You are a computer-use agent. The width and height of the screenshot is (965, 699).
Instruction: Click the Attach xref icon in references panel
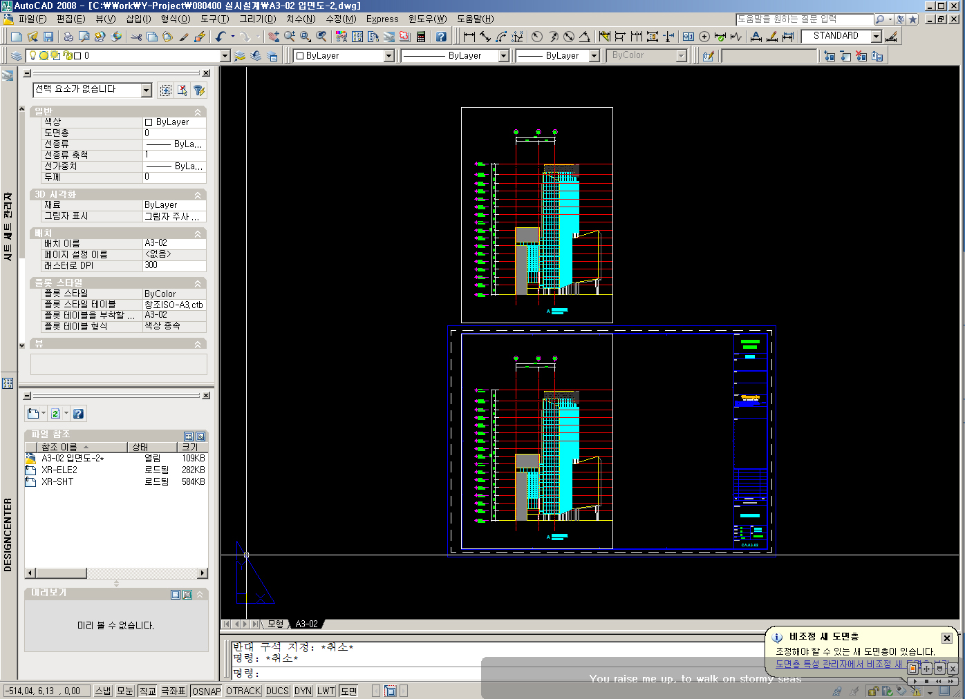pos(33,414)
